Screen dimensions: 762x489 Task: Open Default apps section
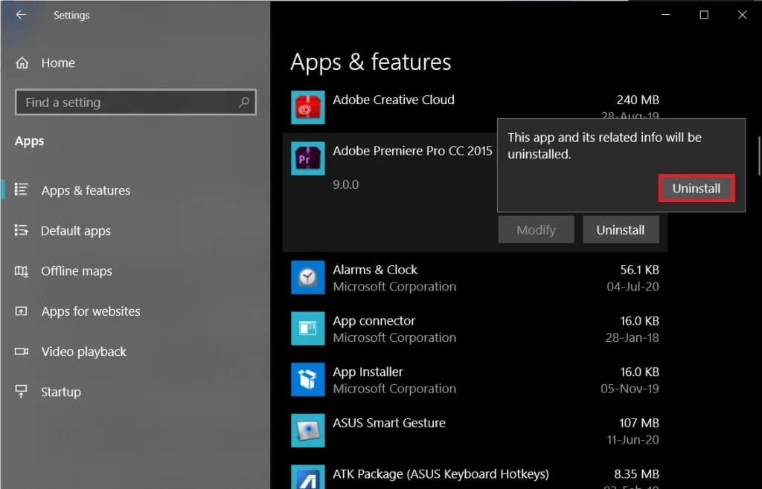point(76,230)
